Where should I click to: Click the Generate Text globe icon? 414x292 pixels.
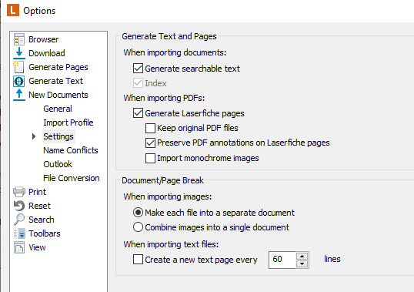coord(19,81)
